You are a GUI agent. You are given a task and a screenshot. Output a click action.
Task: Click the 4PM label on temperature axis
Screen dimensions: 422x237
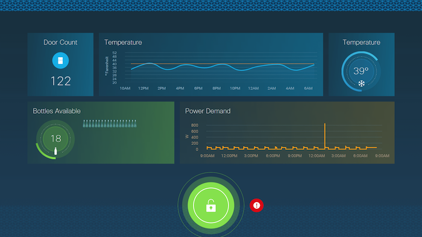click(x=180, y=88)
